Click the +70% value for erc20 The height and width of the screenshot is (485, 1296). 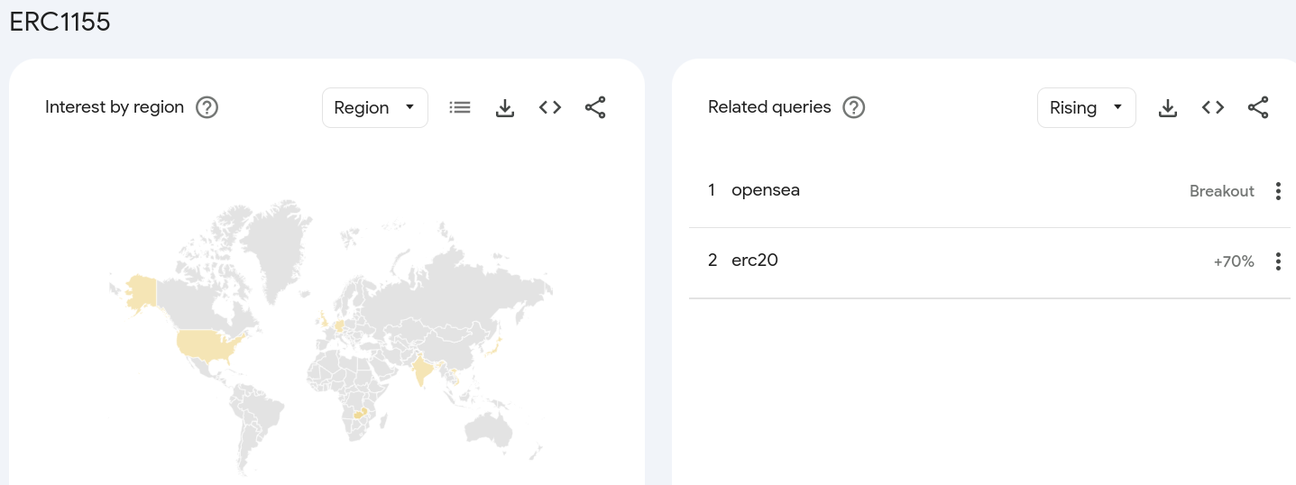(x=1234, y=261)
